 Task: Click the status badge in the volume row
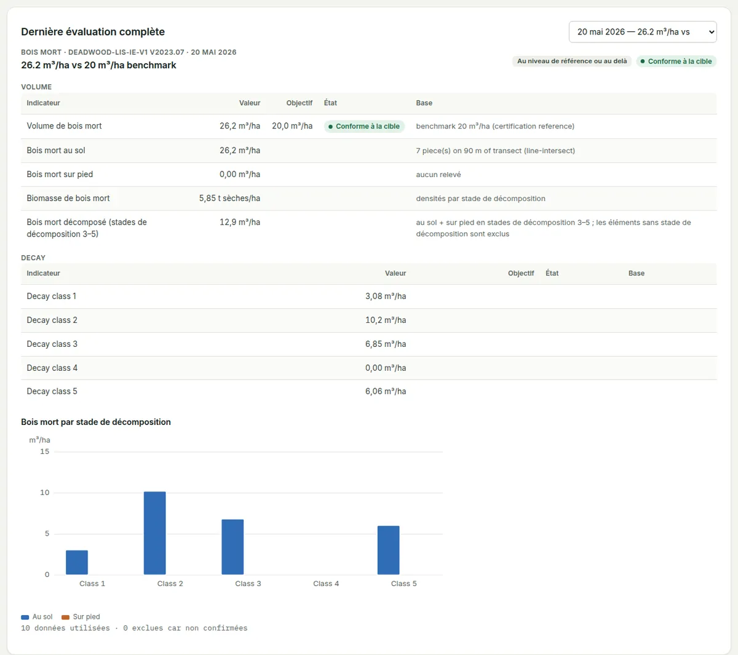point(364,126)
